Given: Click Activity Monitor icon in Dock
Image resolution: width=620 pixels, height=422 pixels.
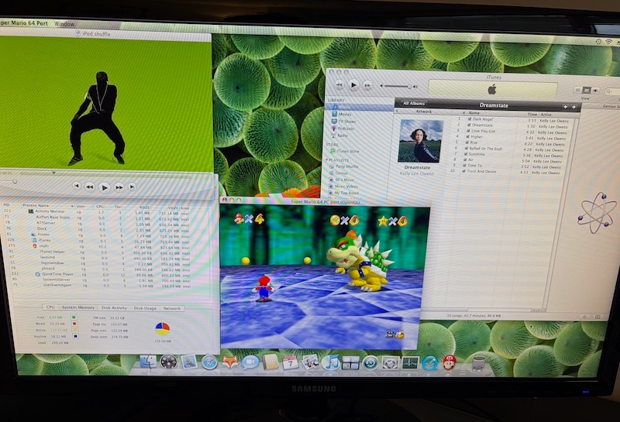Looking at the screenshot, I should 410,362.
